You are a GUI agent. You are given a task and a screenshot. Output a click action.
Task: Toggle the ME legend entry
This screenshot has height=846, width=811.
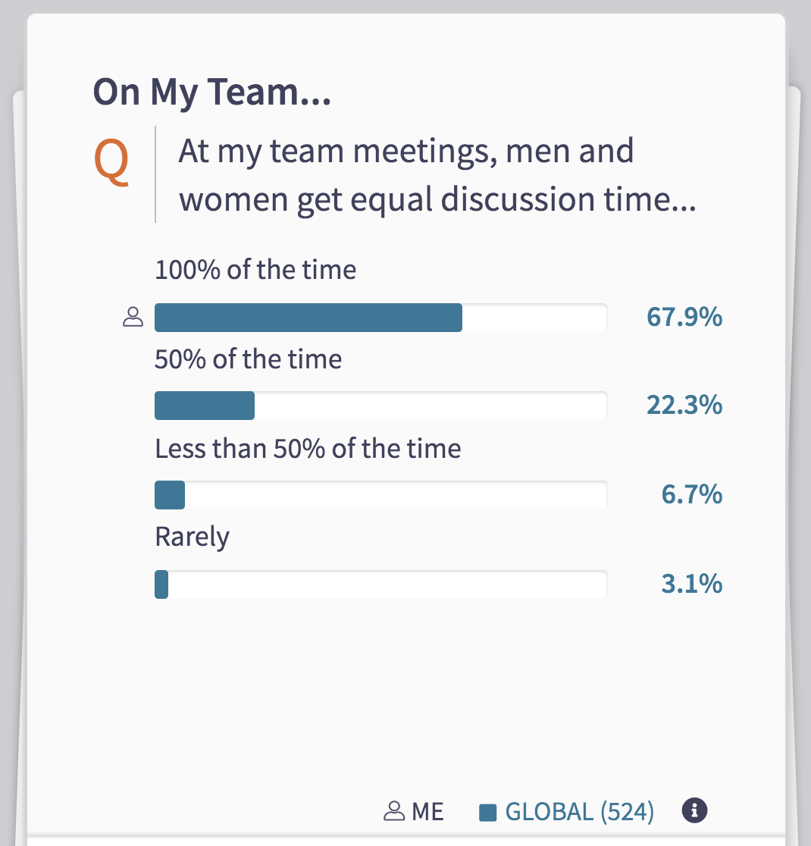pos(414,811)
